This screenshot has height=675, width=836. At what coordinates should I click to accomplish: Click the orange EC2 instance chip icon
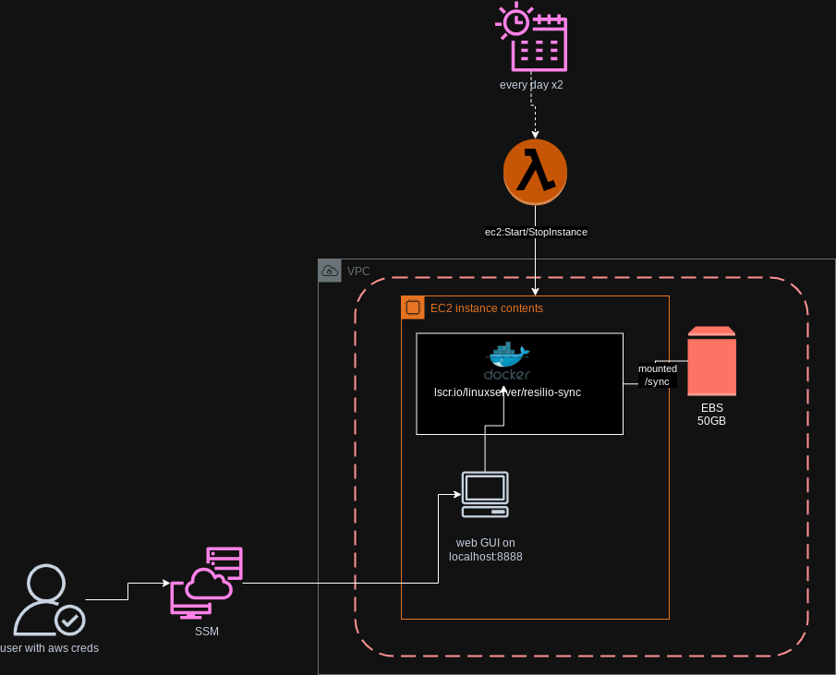(412, 307)
